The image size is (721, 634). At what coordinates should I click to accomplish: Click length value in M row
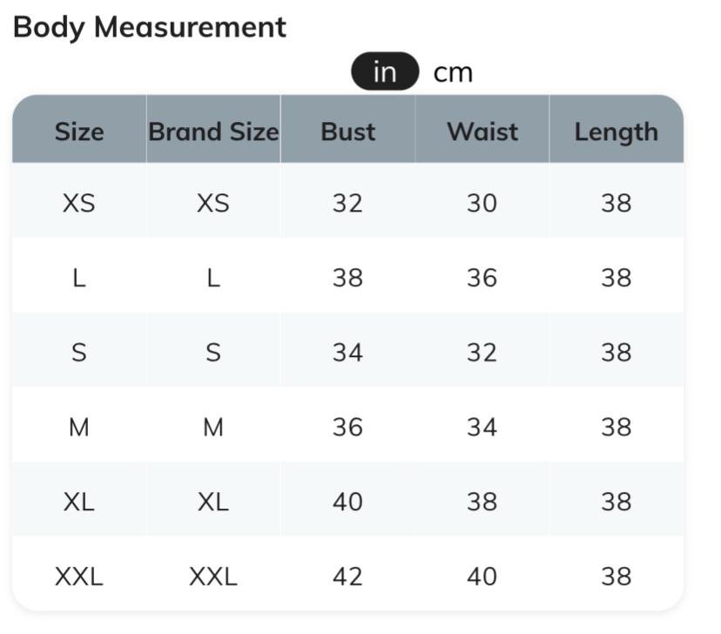(616, 427)
